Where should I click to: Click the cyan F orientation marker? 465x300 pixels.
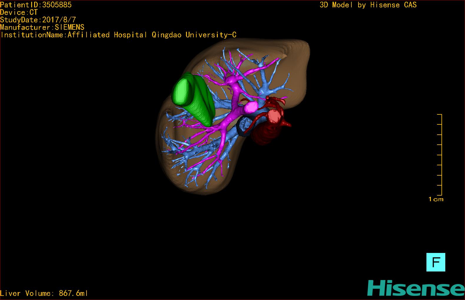coord(436,262)
